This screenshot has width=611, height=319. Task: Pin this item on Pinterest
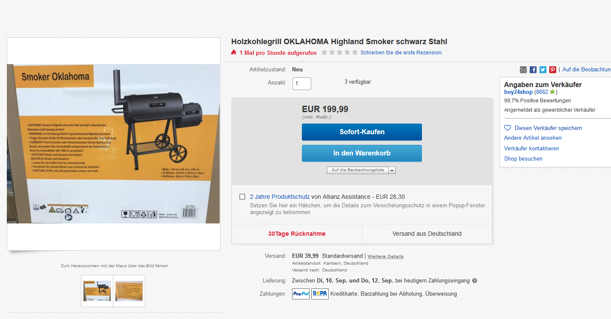(x=553, y=70)
